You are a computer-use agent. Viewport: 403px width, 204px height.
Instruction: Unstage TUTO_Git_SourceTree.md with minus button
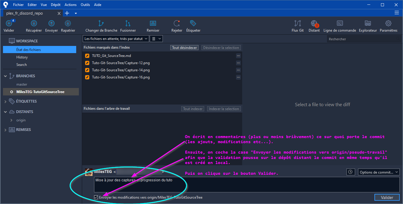pos(238,56)
